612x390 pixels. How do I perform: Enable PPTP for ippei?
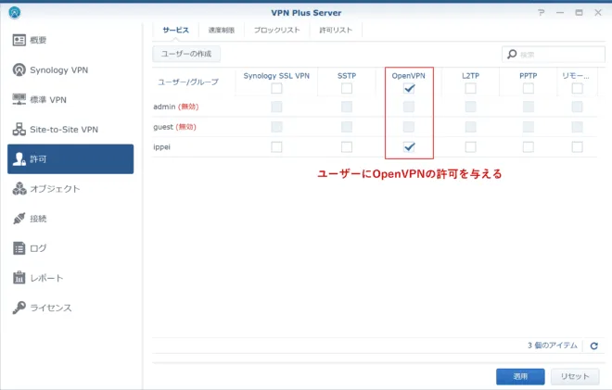529,147
